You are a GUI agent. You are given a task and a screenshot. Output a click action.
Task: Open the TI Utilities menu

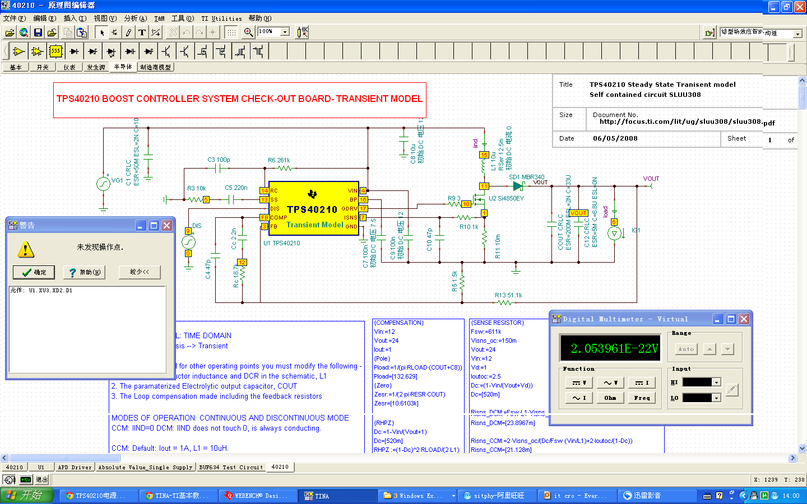tap(222, 18)
